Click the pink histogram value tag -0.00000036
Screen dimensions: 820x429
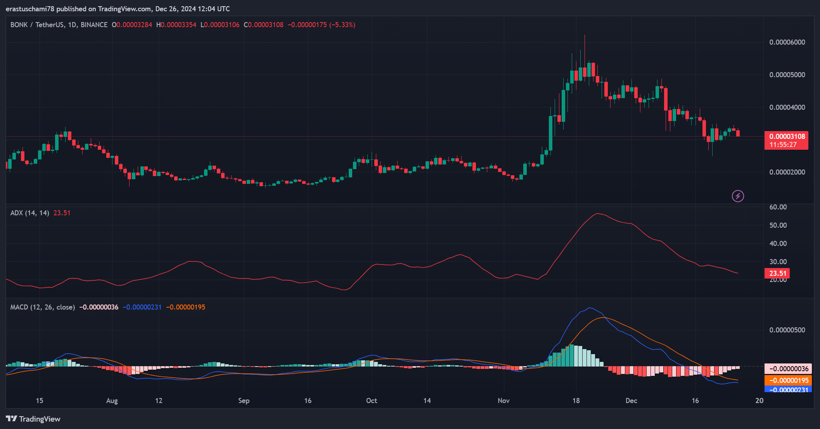click(788, 368)
